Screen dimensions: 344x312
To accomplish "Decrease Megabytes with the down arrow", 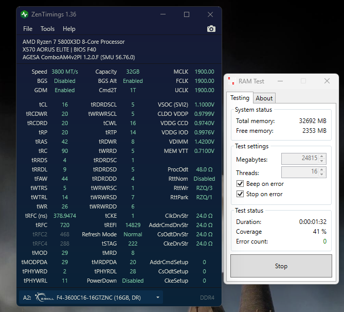I will click(x=321, y=161).
